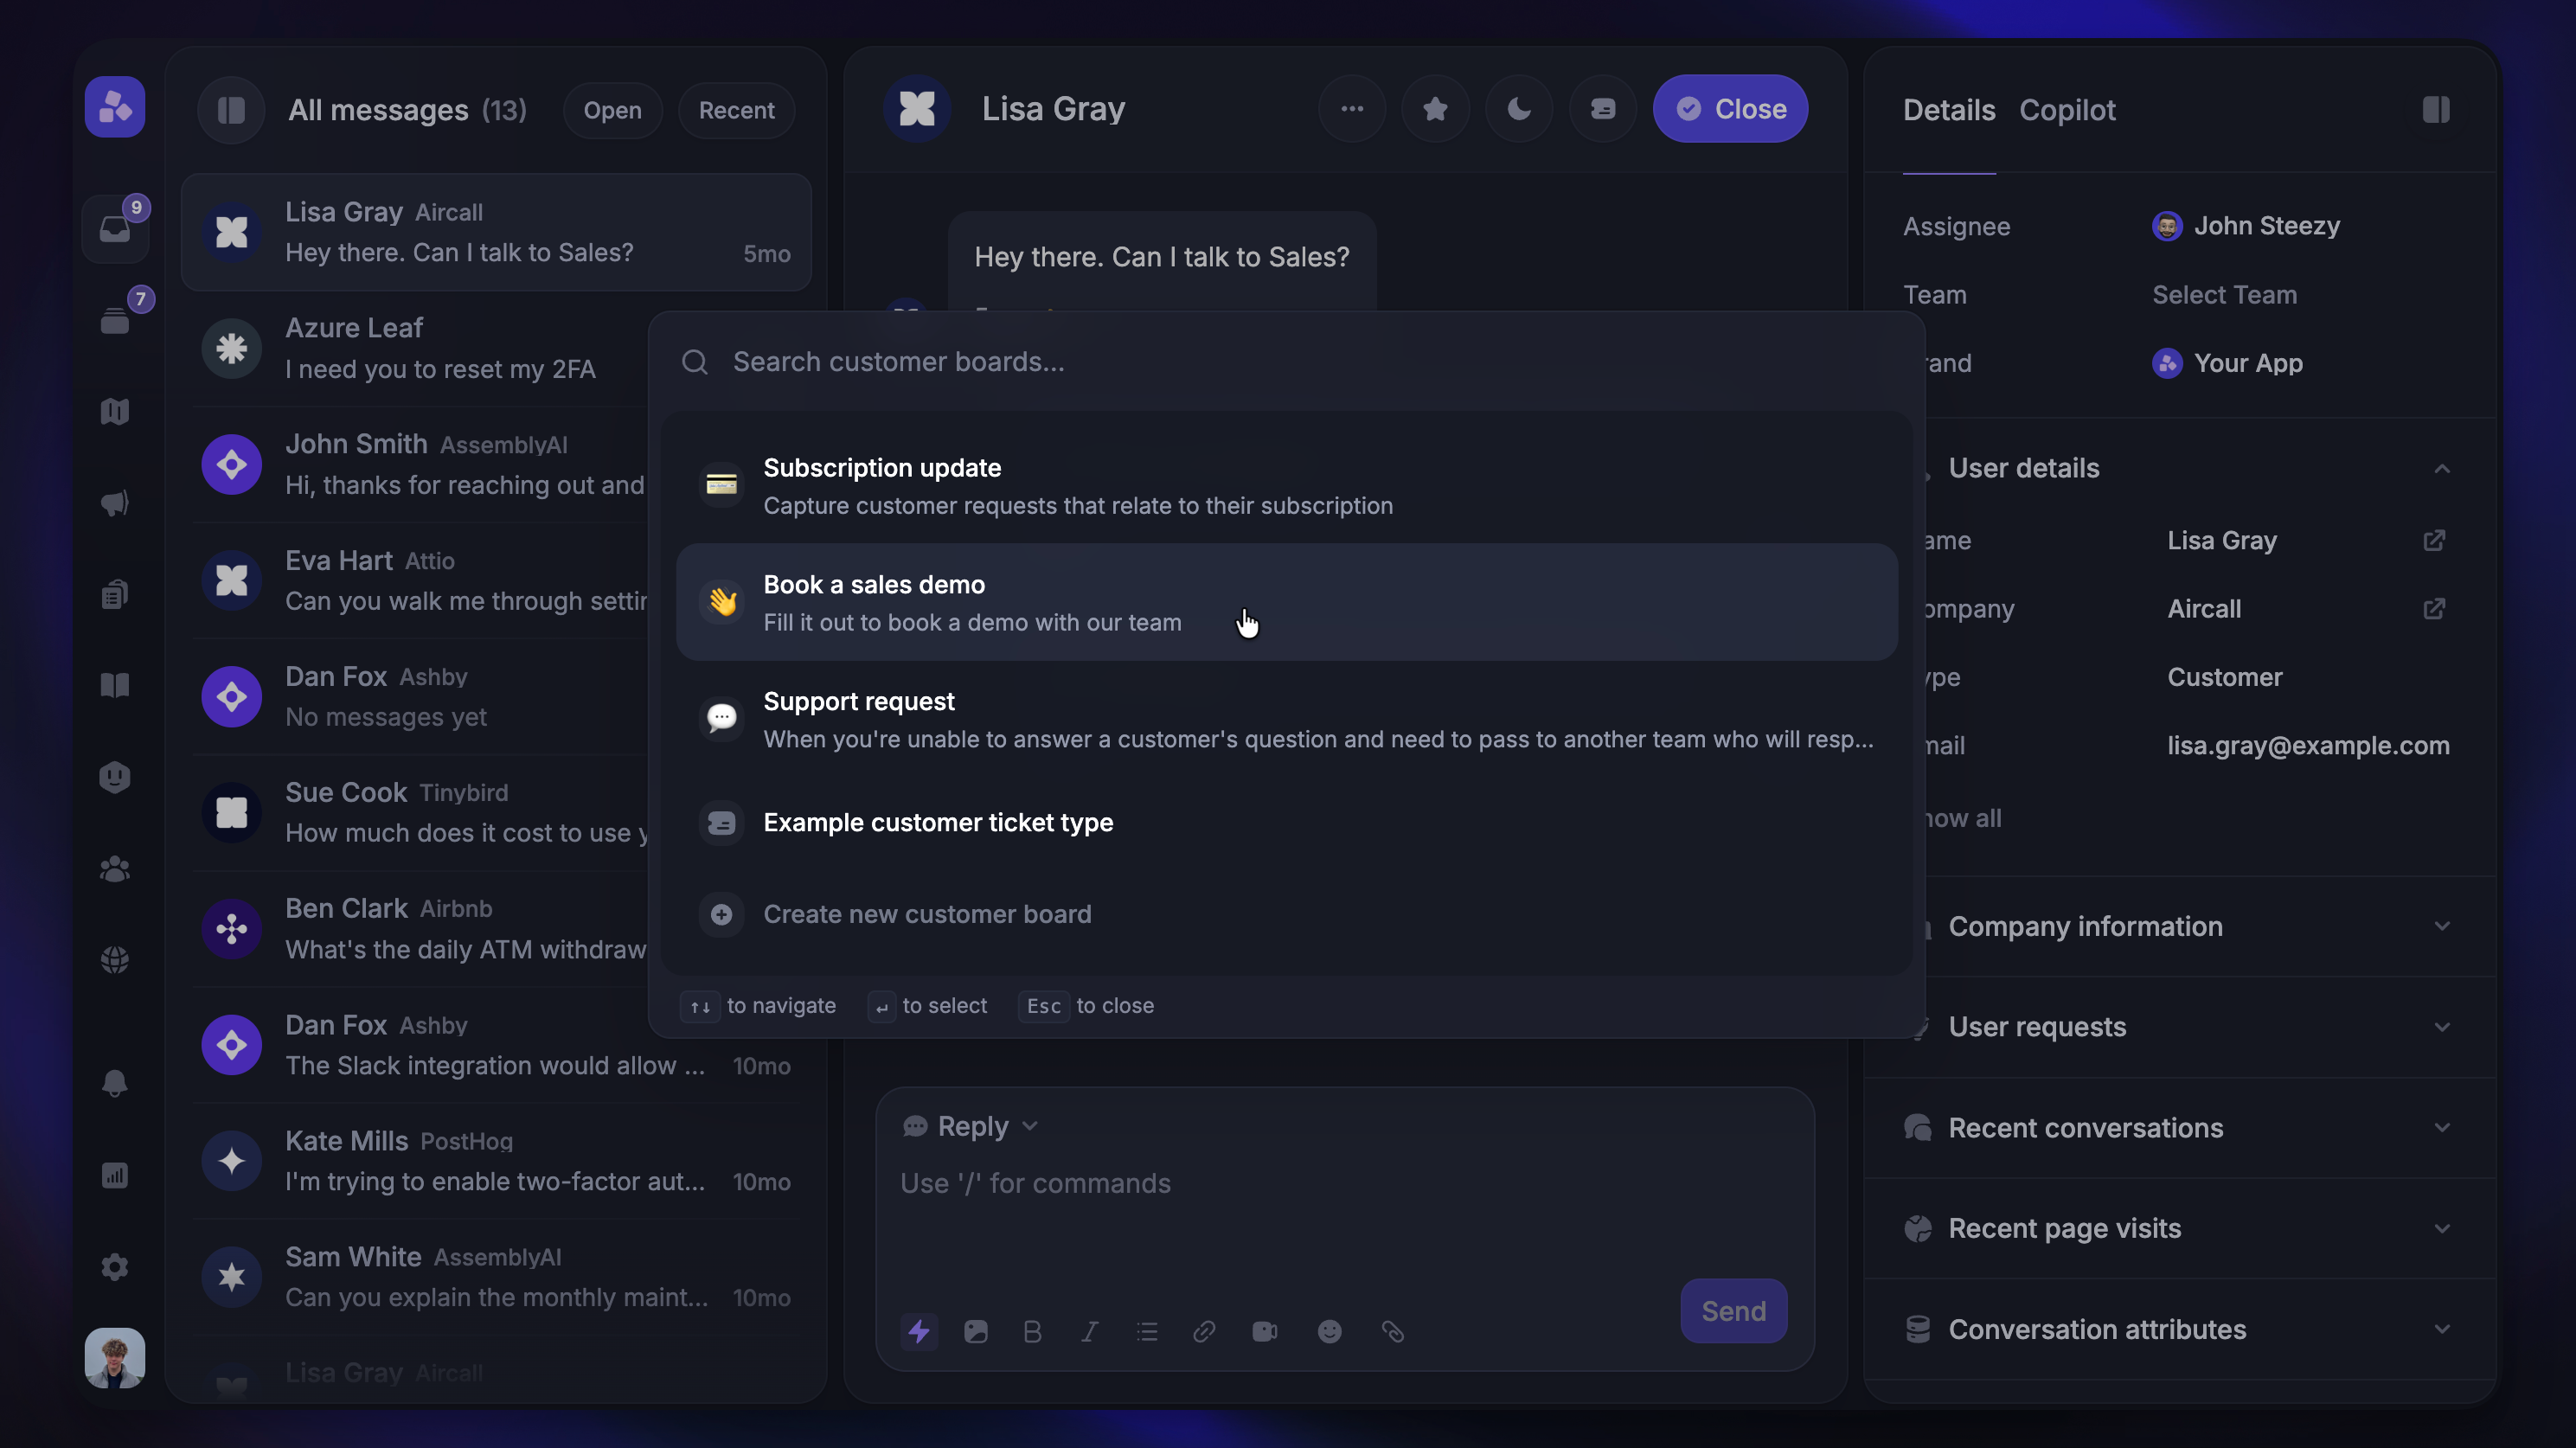The image size is (2576, 1448).
Task: Click the ticket icon in conversation header
Action: [x=1603, y=109]
